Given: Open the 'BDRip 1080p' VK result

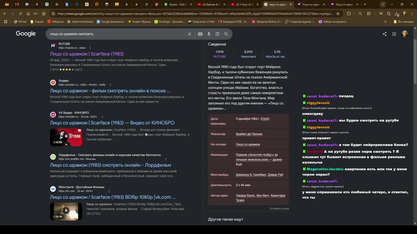Looking at the screenshot, I should point(113,197).
